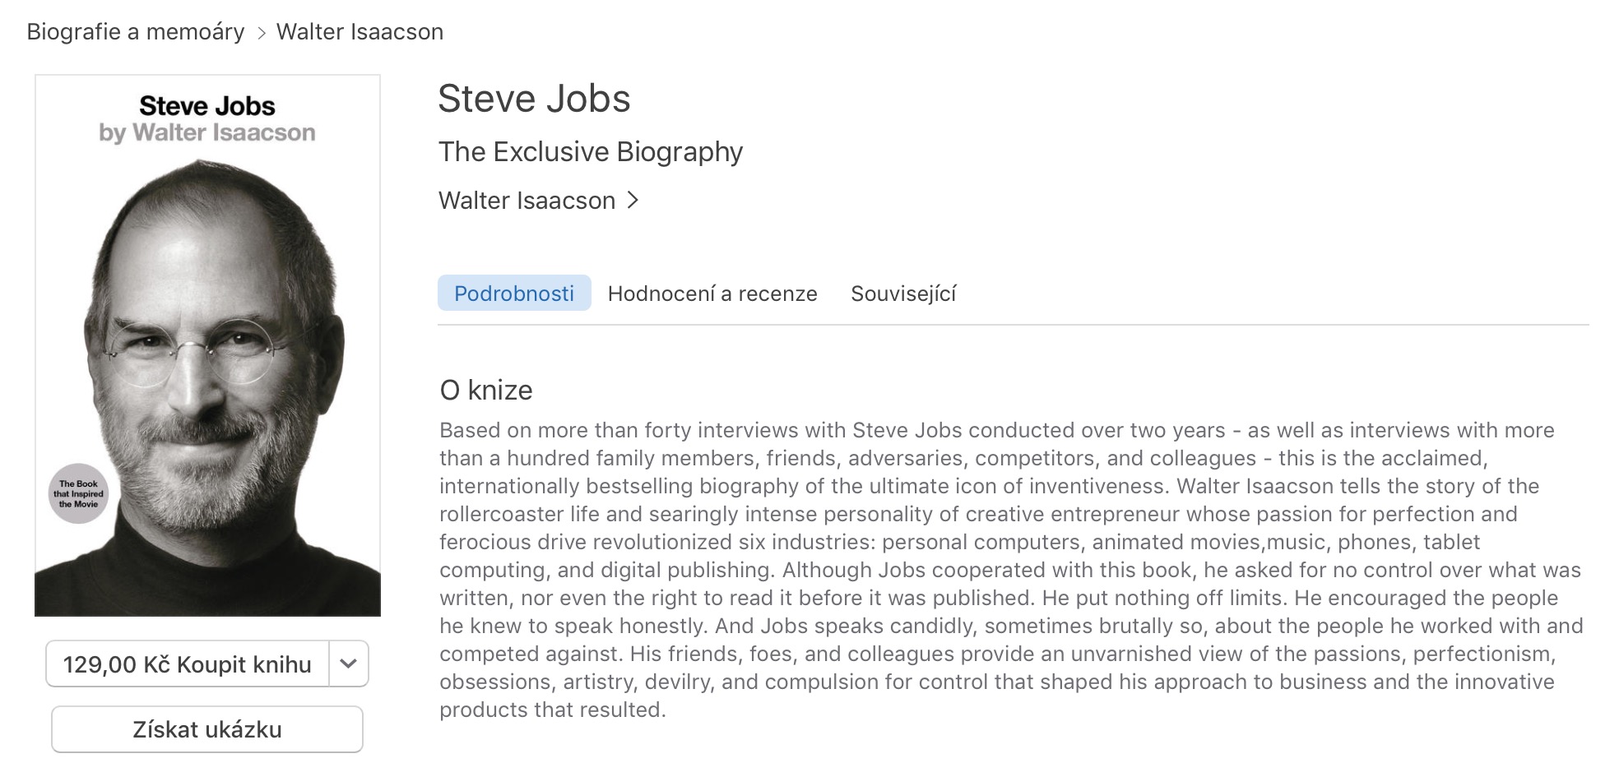This screenshot has height=763, width=1619.
Task: Click the chevron arrow beside author name
Action: pos(633,200)
